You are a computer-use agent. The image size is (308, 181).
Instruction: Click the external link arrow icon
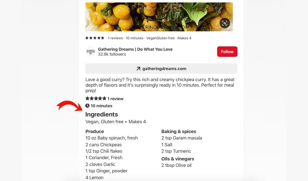(138, 69)
